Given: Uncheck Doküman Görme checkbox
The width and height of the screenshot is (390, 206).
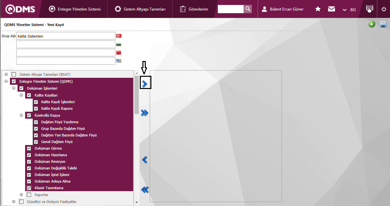Looking at the screenshot, I should (x=29, y=149).
